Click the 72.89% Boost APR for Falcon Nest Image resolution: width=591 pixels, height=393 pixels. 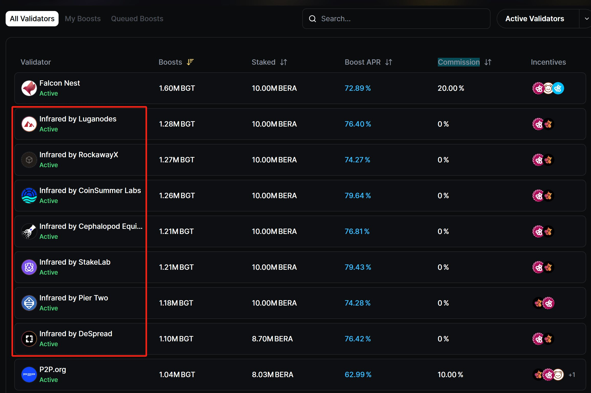358,88
